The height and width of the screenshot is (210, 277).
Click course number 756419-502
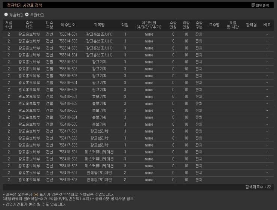(68, 180)
